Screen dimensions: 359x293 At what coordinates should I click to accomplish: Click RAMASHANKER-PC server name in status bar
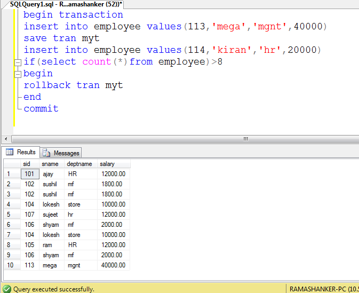pyautogui.click(x=318, y=289)
